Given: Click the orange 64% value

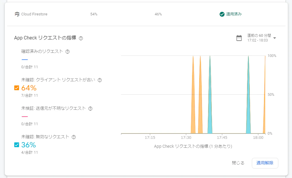Looking at the screenshot, I should click(29, 88).
